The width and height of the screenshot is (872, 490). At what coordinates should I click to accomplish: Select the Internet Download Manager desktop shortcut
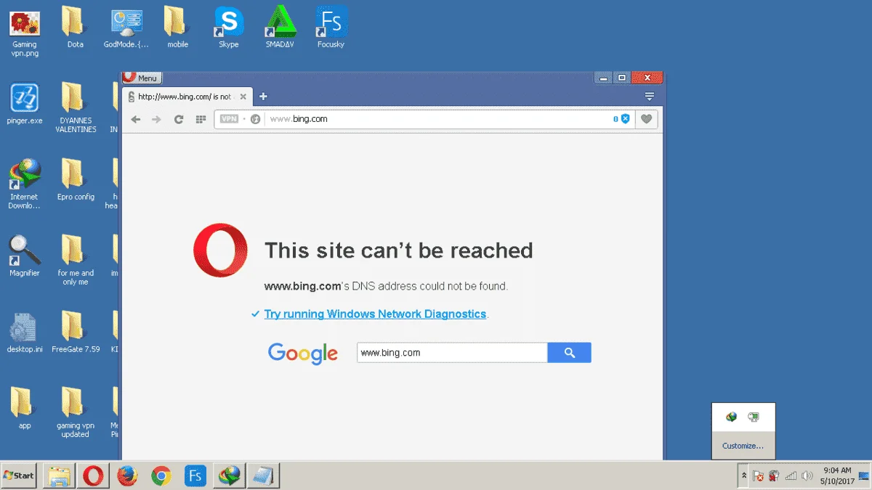pyautogui.click(x=25, y=184)
